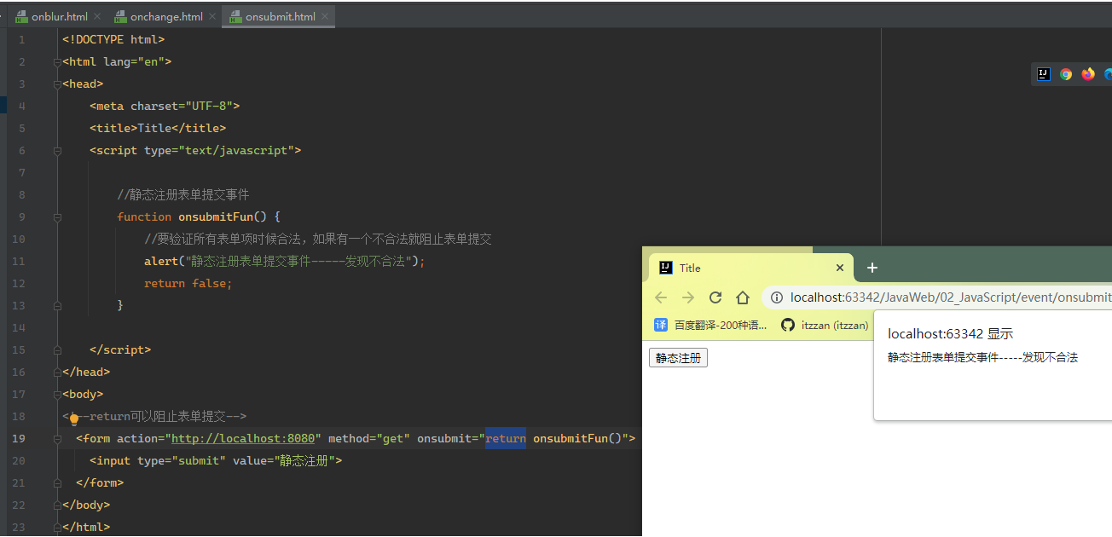
Task: Toggle fold marker at closing script line 15
Action: pos(57,349)
